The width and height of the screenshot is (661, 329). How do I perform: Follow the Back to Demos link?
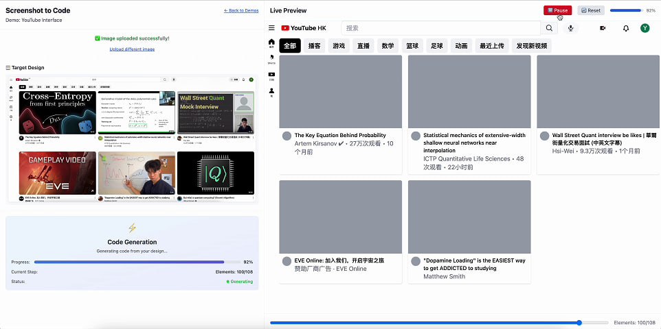point(241,10)
